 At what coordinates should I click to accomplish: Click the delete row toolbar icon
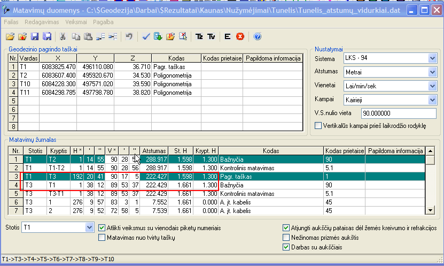pyautogui.click(x=113, y=36)
